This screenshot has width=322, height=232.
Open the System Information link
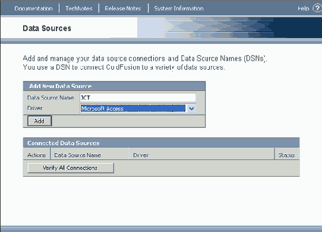tap(179, 8)
